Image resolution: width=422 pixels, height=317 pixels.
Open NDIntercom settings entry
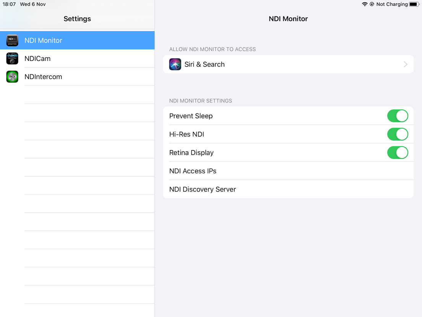tap(77, 77)
